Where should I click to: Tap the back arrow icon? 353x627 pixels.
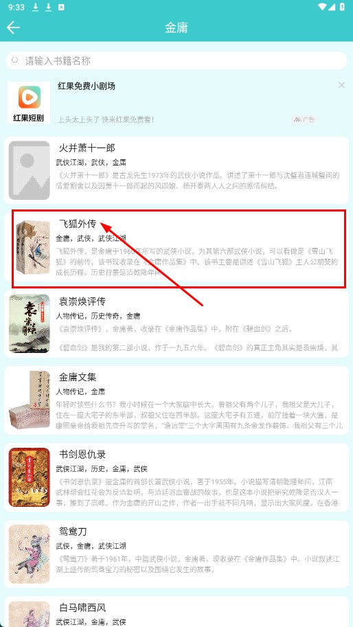click(13, 27)
